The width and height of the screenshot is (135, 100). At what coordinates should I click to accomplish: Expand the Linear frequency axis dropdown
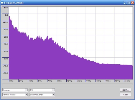coord(53,95)
